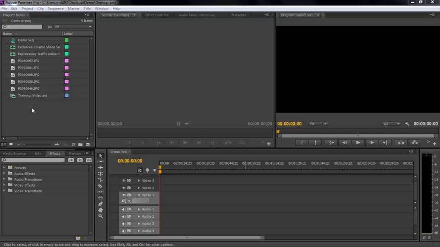Select the Rate Stretch tool
Image resolution: width=440 pixels, height=247 pixels.
pos(100,180)
